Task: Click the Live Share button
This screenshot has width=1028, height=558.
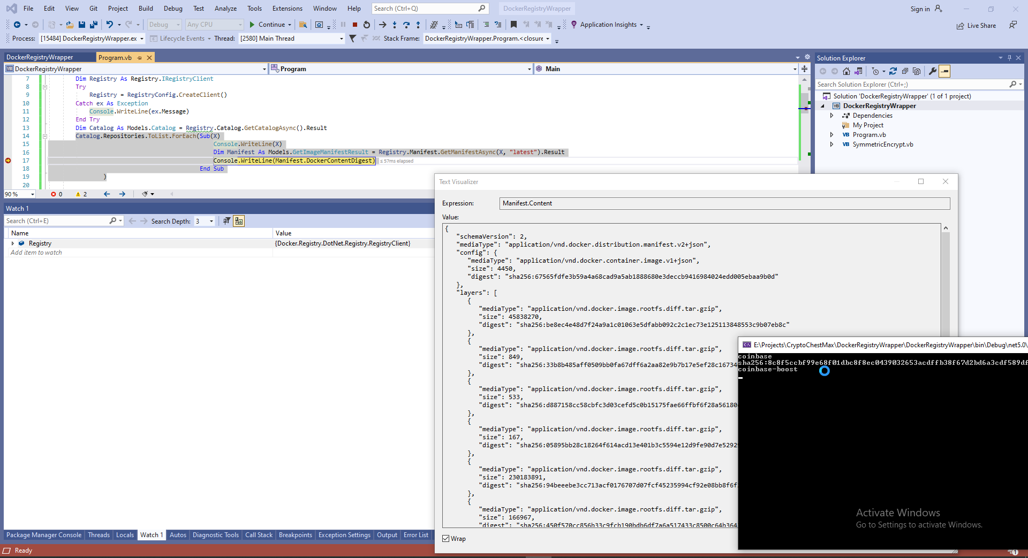Action: [x=977, y=26]
